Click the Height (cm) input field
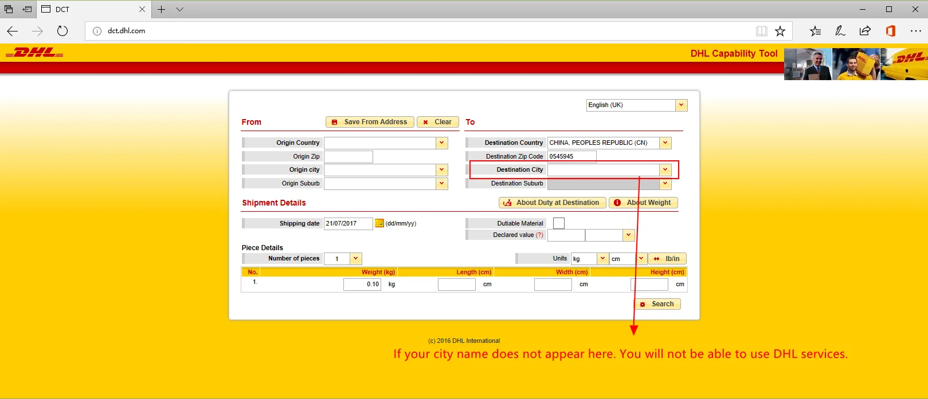 tap(649, 285)
